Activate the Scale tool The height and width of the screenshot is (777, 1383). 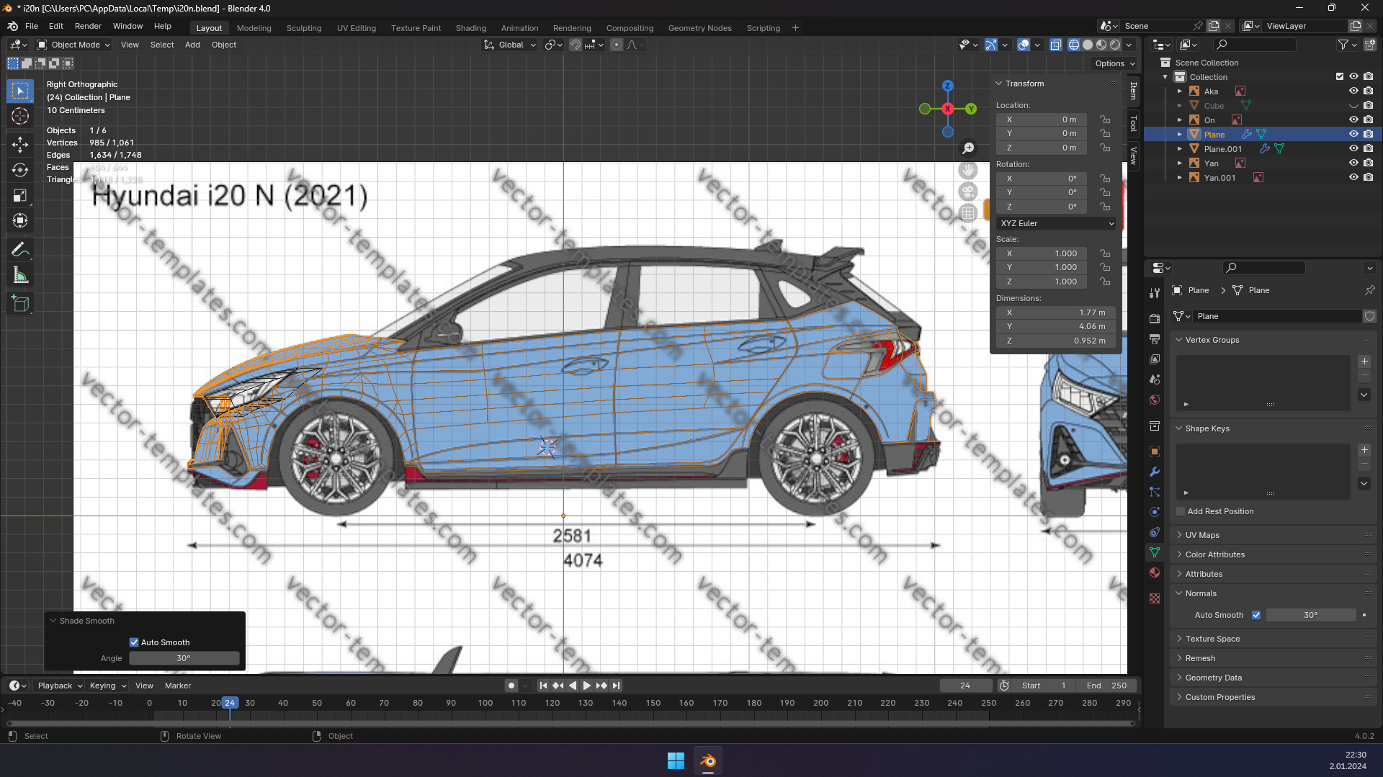pyautogui.click(x=20, y=195)
